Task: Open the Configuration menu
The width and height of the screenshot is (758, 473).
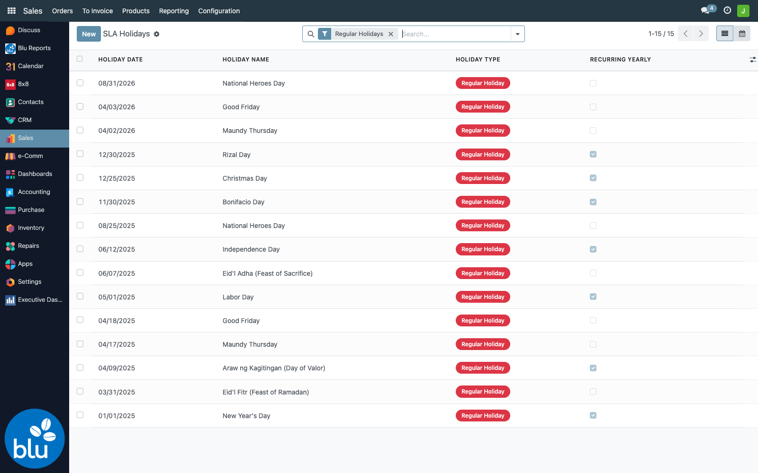Action: pos(219,11)
